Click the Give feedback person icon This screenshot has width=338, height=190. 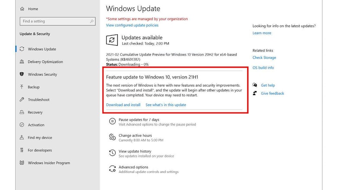[255, 93]
